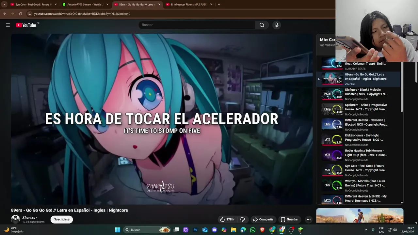The width and height of the screenshot is (418, 235).
Task: Open a new browser tab
Action: tap(219, 5)
